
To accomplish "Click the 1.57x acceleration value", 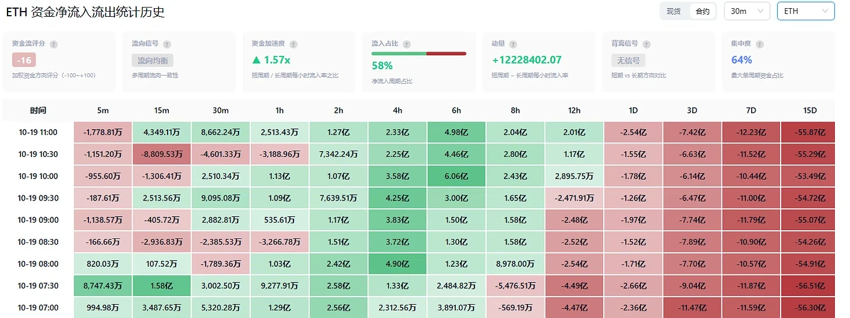I will [x=271, y=60].
